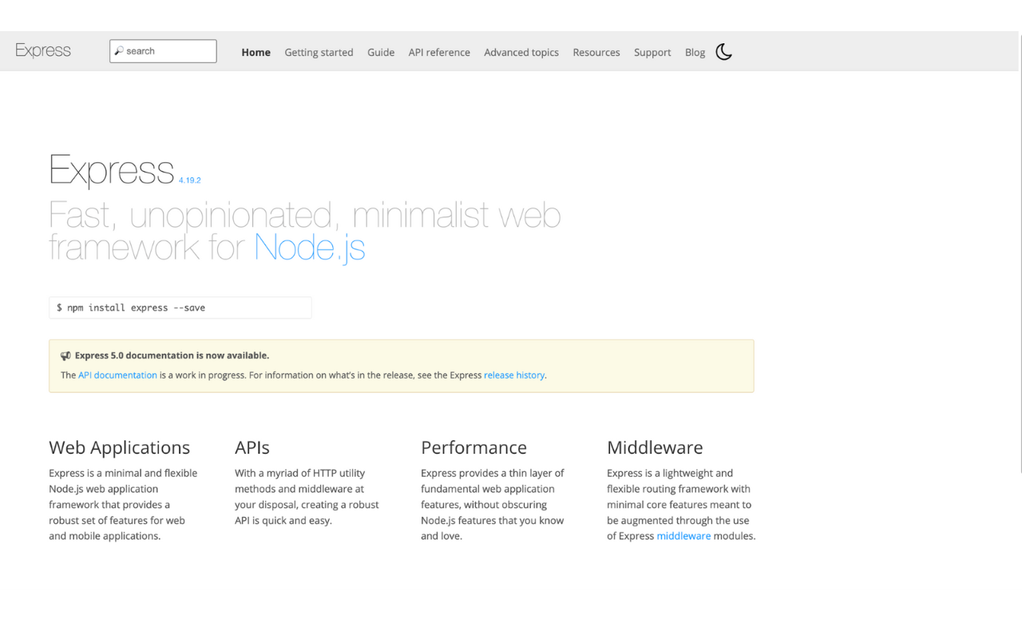Click the Web Applications heading
This screenshot has height=623, width=1022.
(120, 447)
